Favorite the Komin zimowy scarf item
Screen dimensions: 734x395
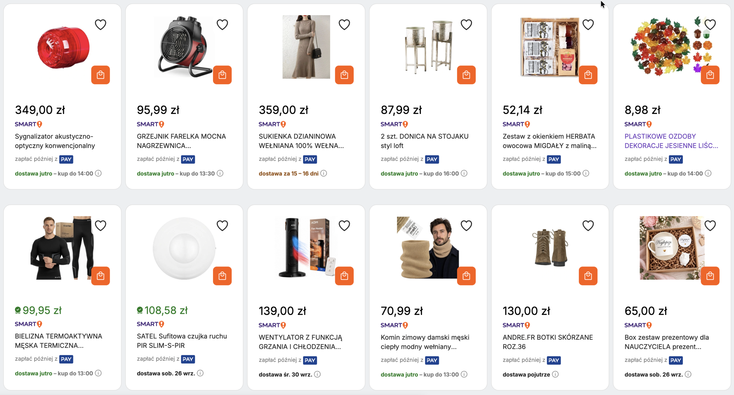(466, 226)
